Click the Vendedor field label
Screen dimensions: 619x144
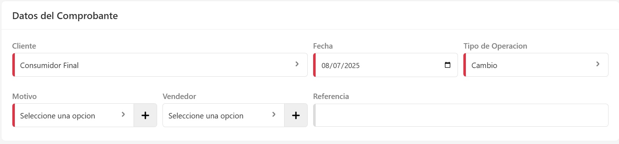[x=179, y=96]
